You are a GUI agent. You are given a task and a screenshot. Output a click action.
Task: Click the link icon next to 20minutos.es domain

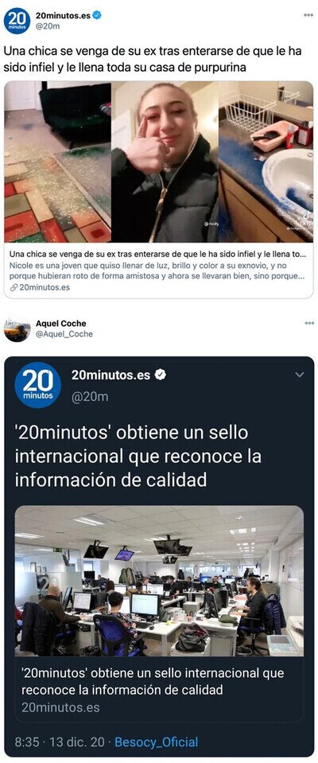tap(14, 287)
